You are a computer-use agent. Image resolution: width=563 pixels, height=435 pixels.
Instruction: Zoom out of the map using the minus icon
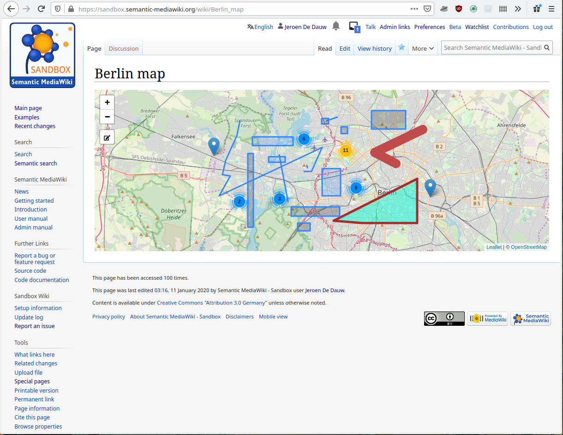(x=107, y=117)
